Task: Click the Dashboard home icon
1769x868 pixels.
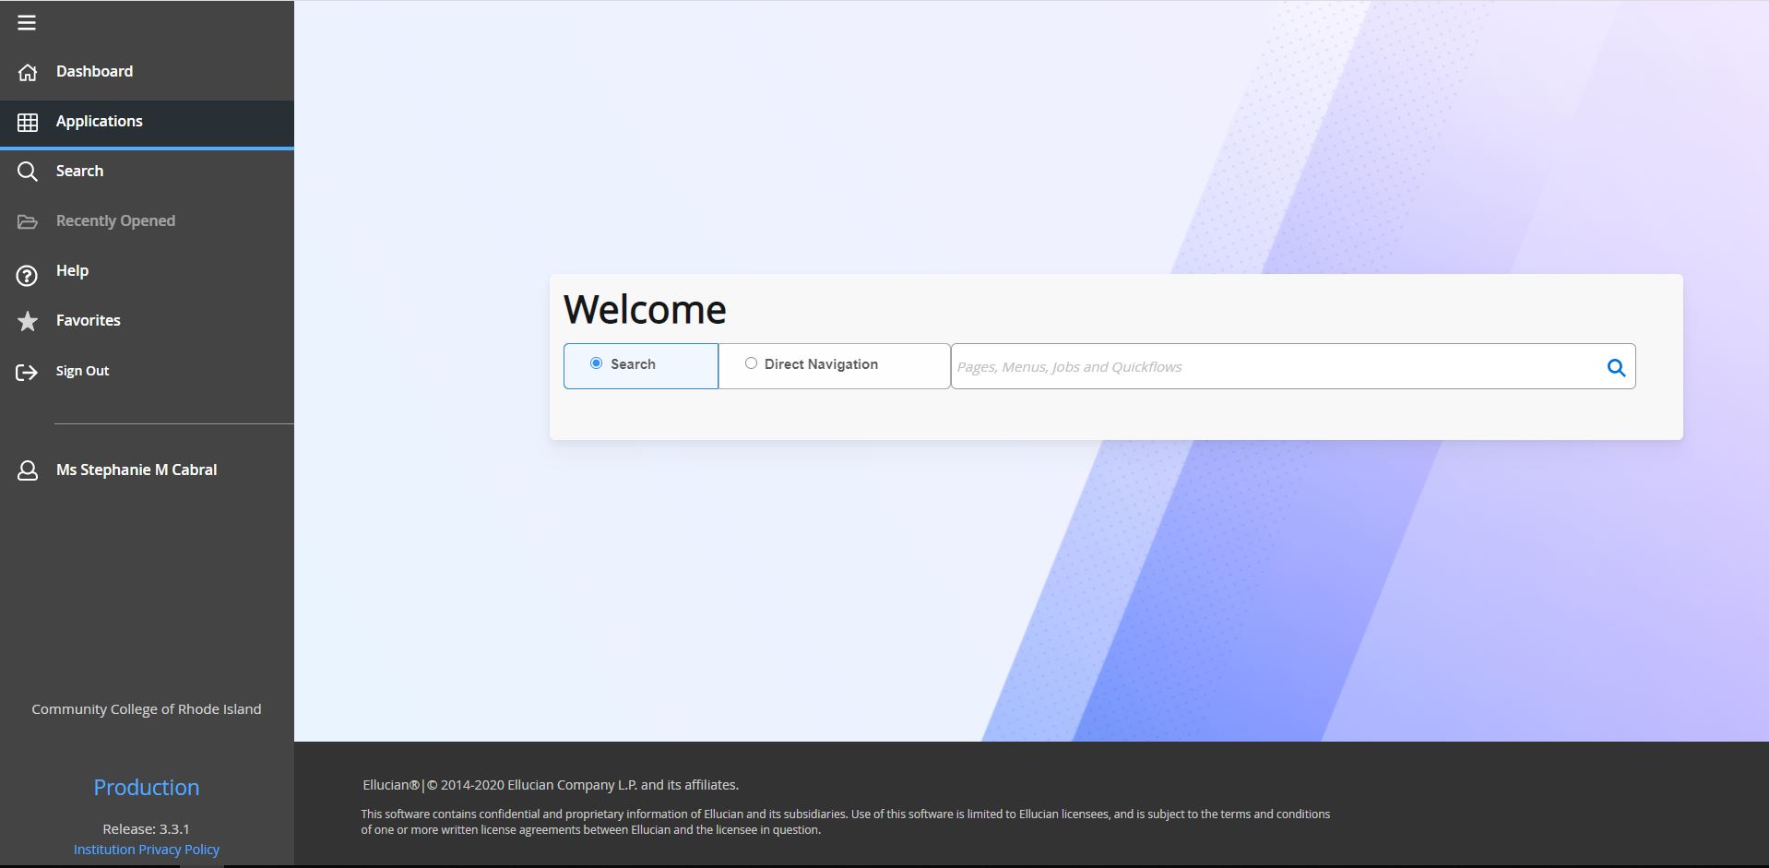Action: click(28, 72)
